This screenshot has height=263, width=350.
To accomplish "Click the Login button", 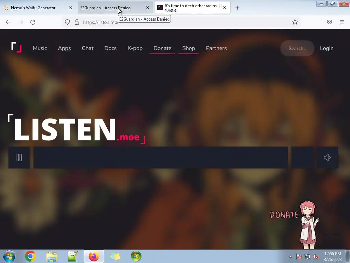I will pos(326,48).
